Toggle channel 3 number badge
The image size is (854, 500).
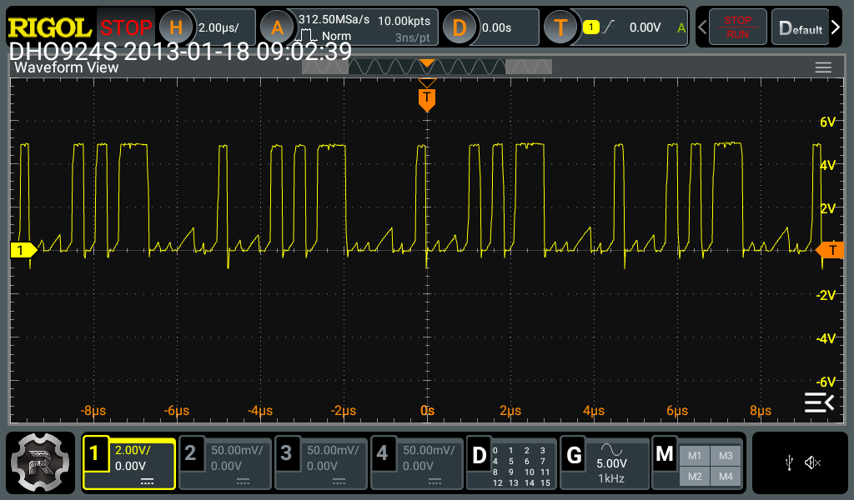click(x=286, y=453)
